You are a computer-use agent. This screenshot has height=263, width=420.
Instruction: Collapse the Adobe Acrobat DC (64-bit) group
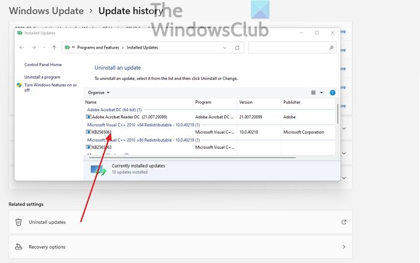115,110
